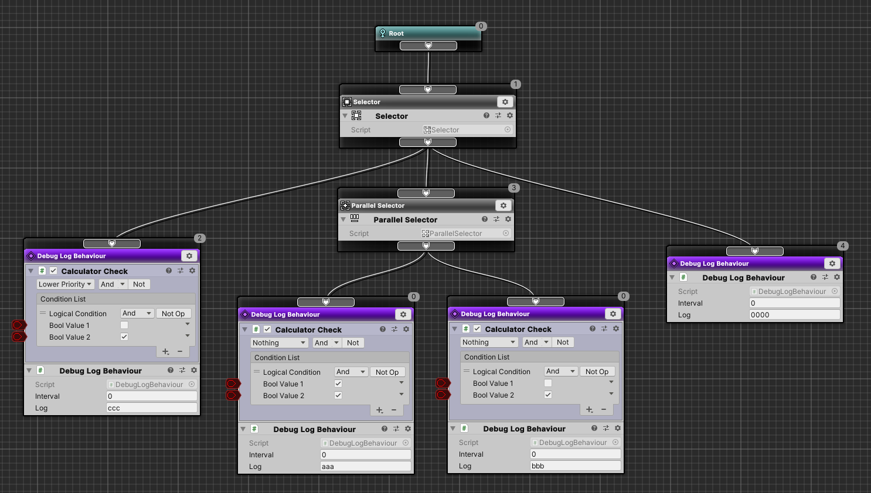Click red port beside Bool Value 1 in 'aaa' node
This screenshot has height=493, width=871.
click(x=233, y=384)
